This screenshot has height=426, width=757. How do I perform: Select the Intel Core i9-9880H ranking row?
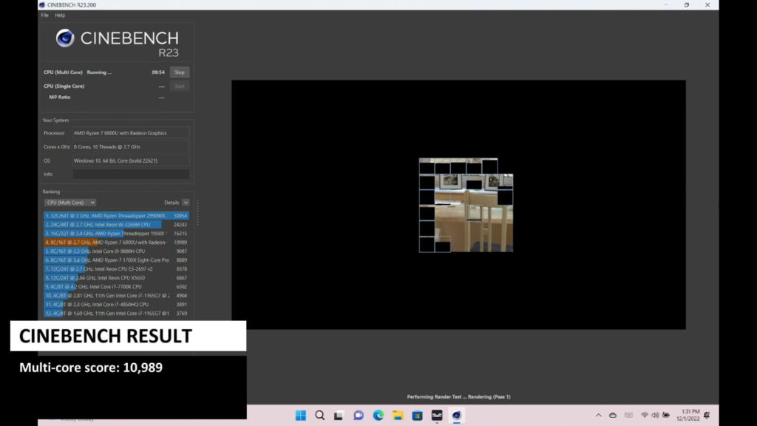click(x=116, y=251)
